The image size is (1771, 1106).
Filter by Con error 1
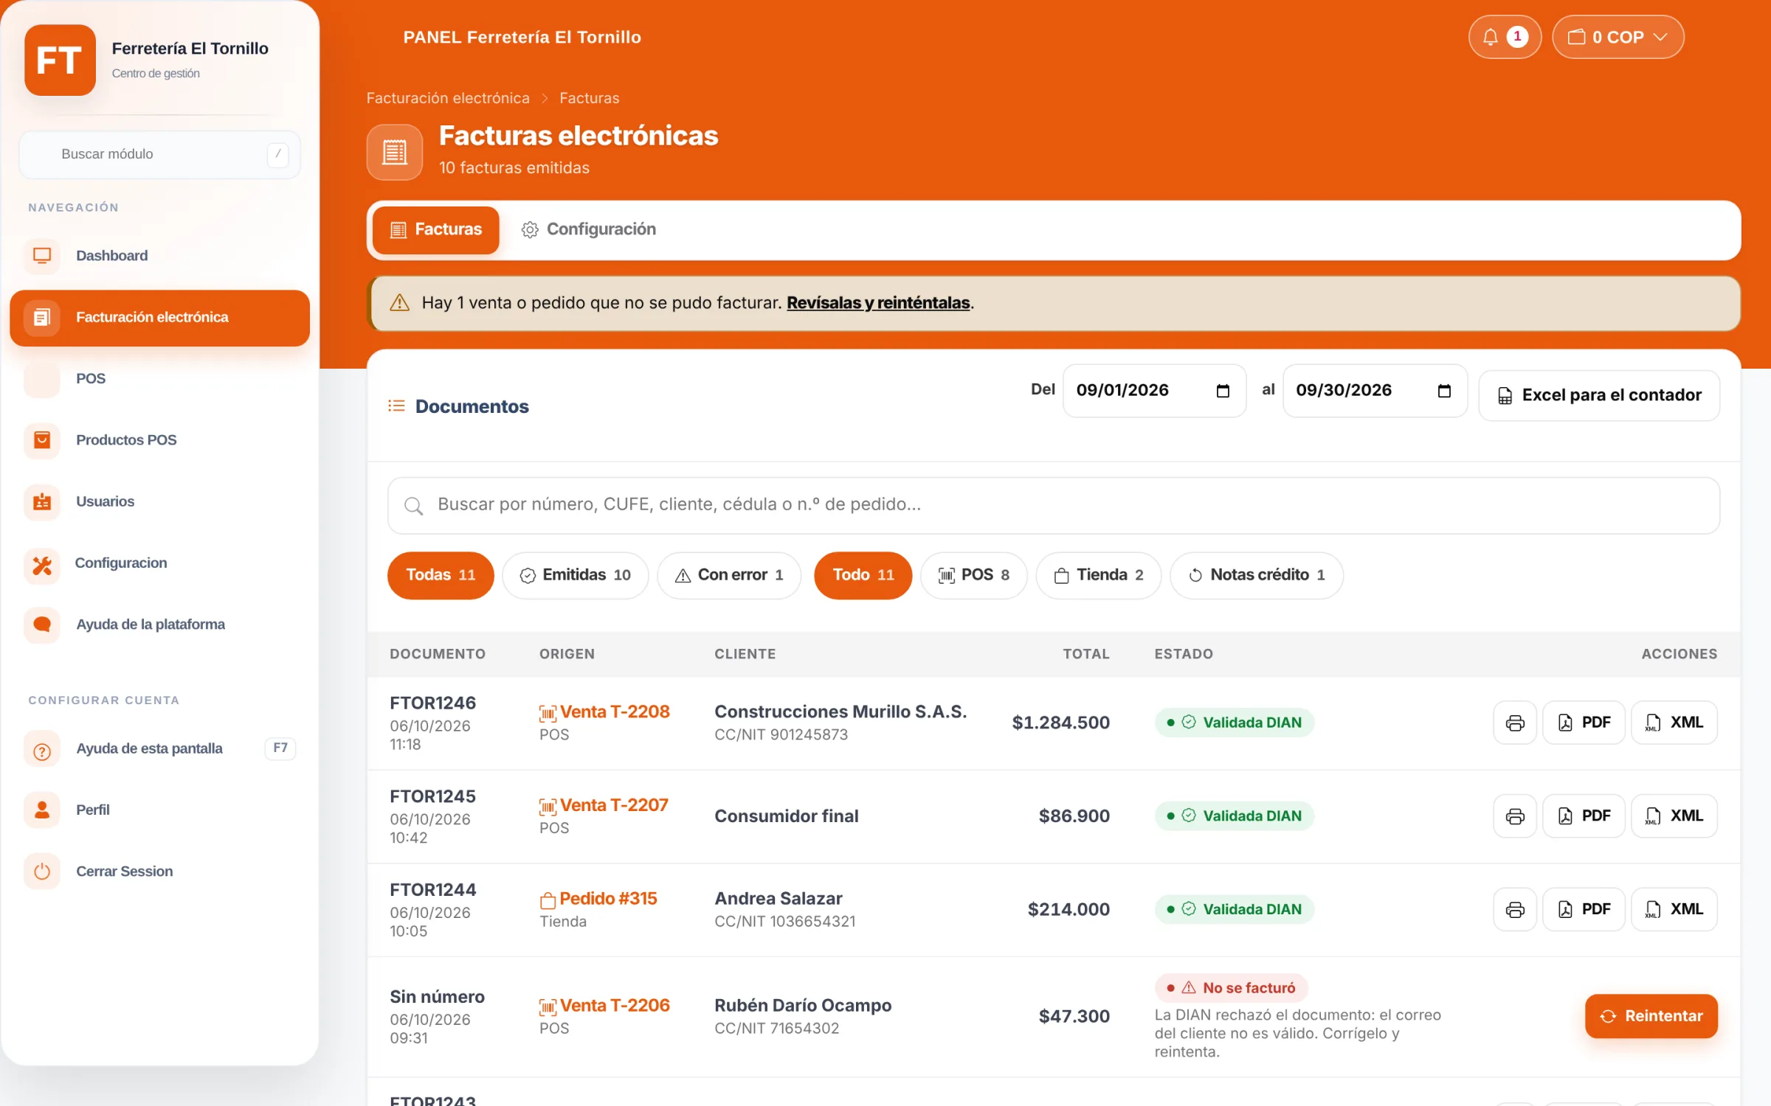click(x=729, y=575)
